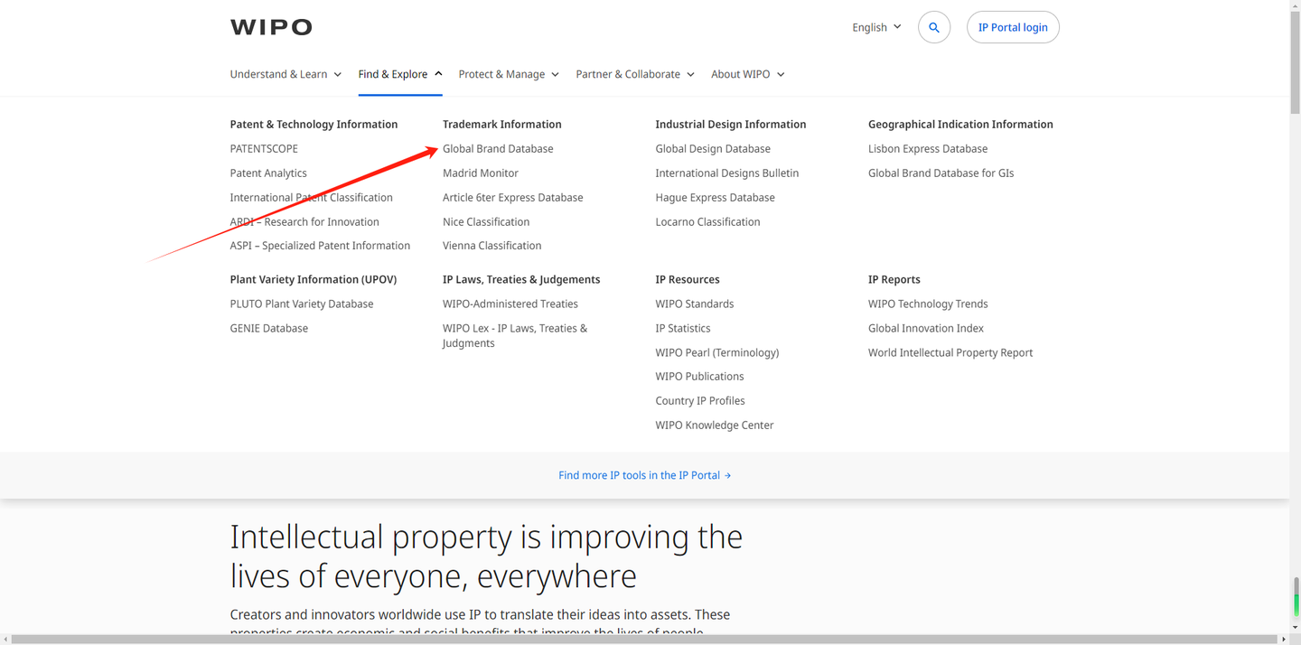Viewport: 1301px width, 645px height.
Task: Open WIPO Lex - IP Laws, Treaties & Judgments
Action: (515, 336)
